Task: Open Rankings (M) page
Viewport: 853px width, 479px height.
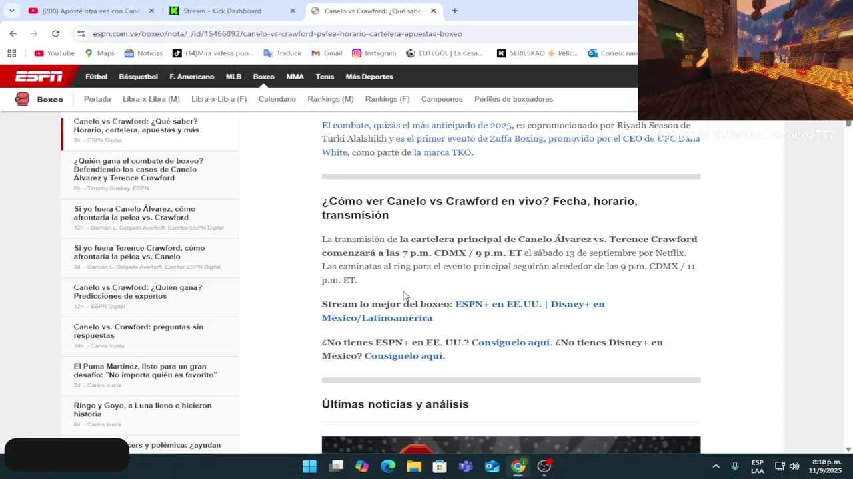Action: point(331,99)
